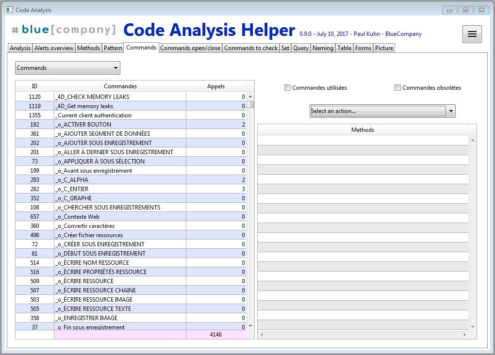The width and height of the screenshot is (495, 355).
Task: Select _o_DÉBUT SOUS ENREGISTREMENT row
Action: pos(131,253)
